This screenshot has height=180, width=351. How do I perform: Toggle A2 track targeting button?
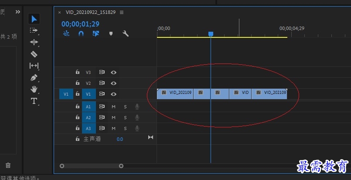89,117
